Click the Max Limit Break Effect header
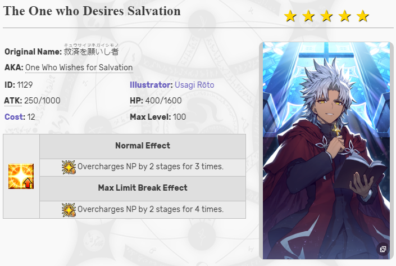This screenshot has width=396, height=266. [143, 188]
